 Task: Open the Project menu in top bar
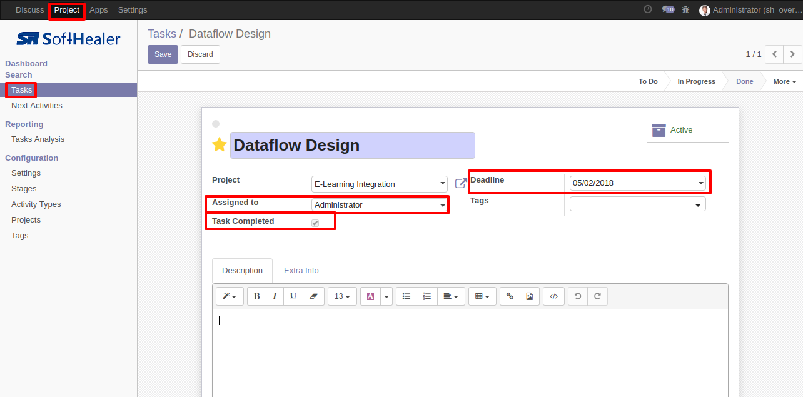click(x=67, y=10)
